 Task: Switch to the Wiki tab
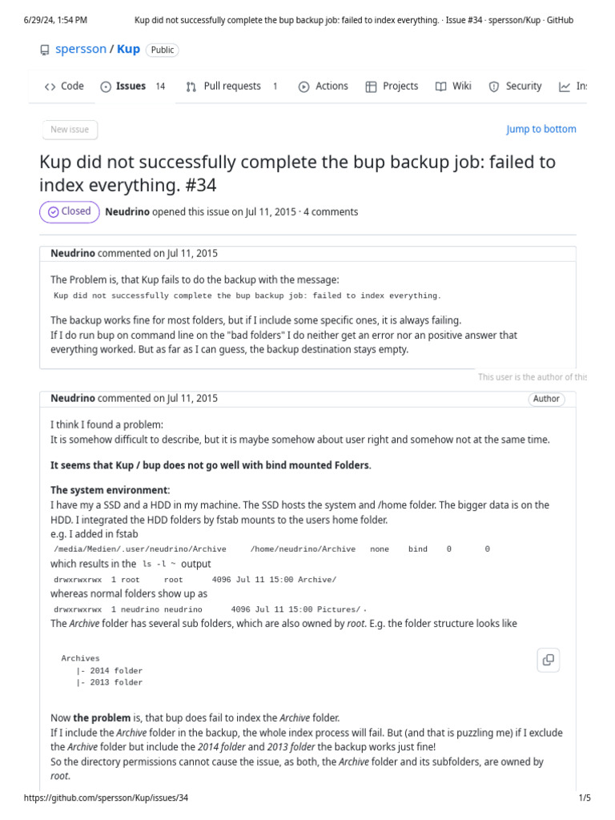coord(461,86)
